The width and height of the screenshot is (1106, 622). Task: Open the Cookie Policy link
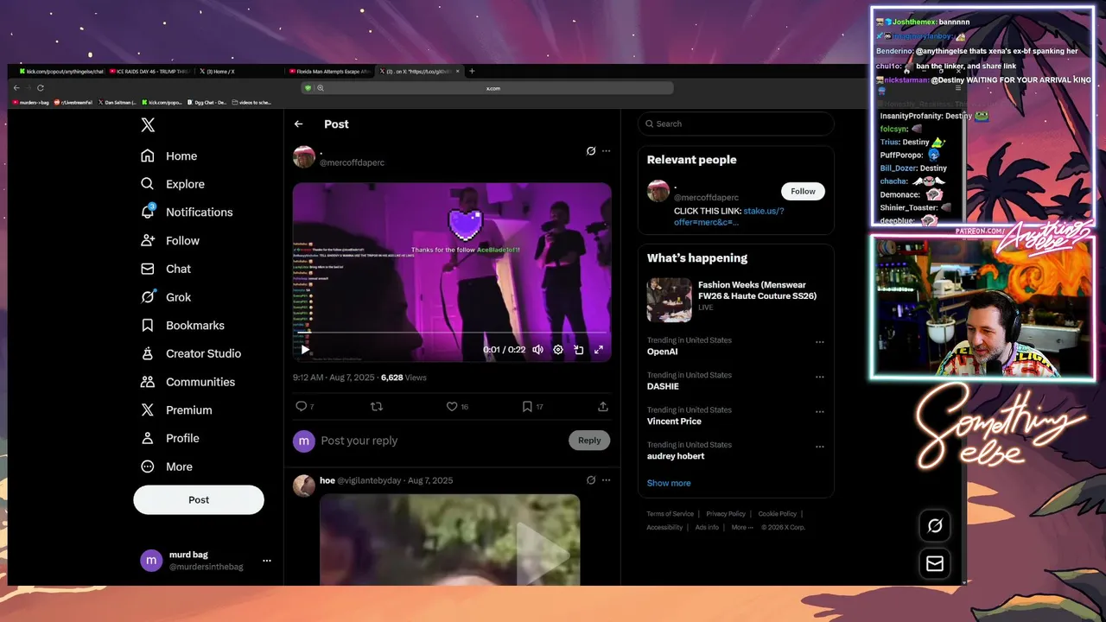tap(778, 514)
